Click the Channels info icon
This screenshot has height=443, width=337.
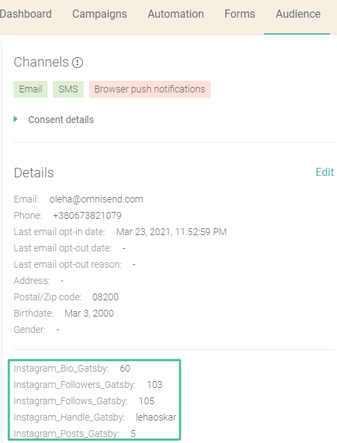pyautogui.click(x=77, y=63)
